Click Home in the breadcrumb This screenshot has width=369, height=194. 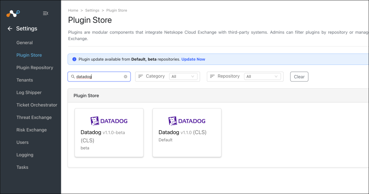(73, 10)
